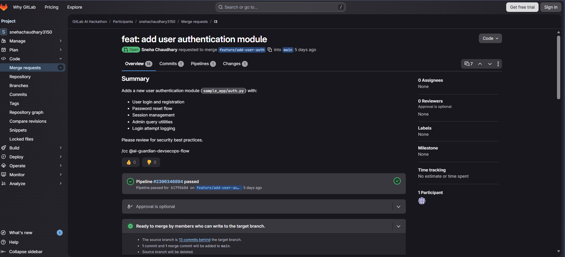Focus the Search or go to field

tap(280, 7)
